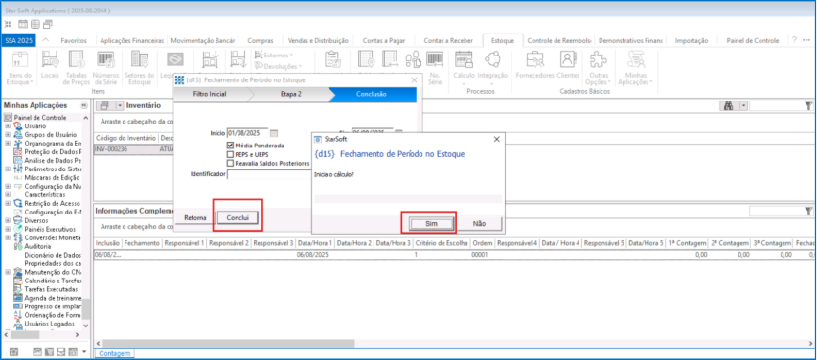Toggle the Média Ponderada checkbox
The image size is (817, 360).
coord(230,146)
